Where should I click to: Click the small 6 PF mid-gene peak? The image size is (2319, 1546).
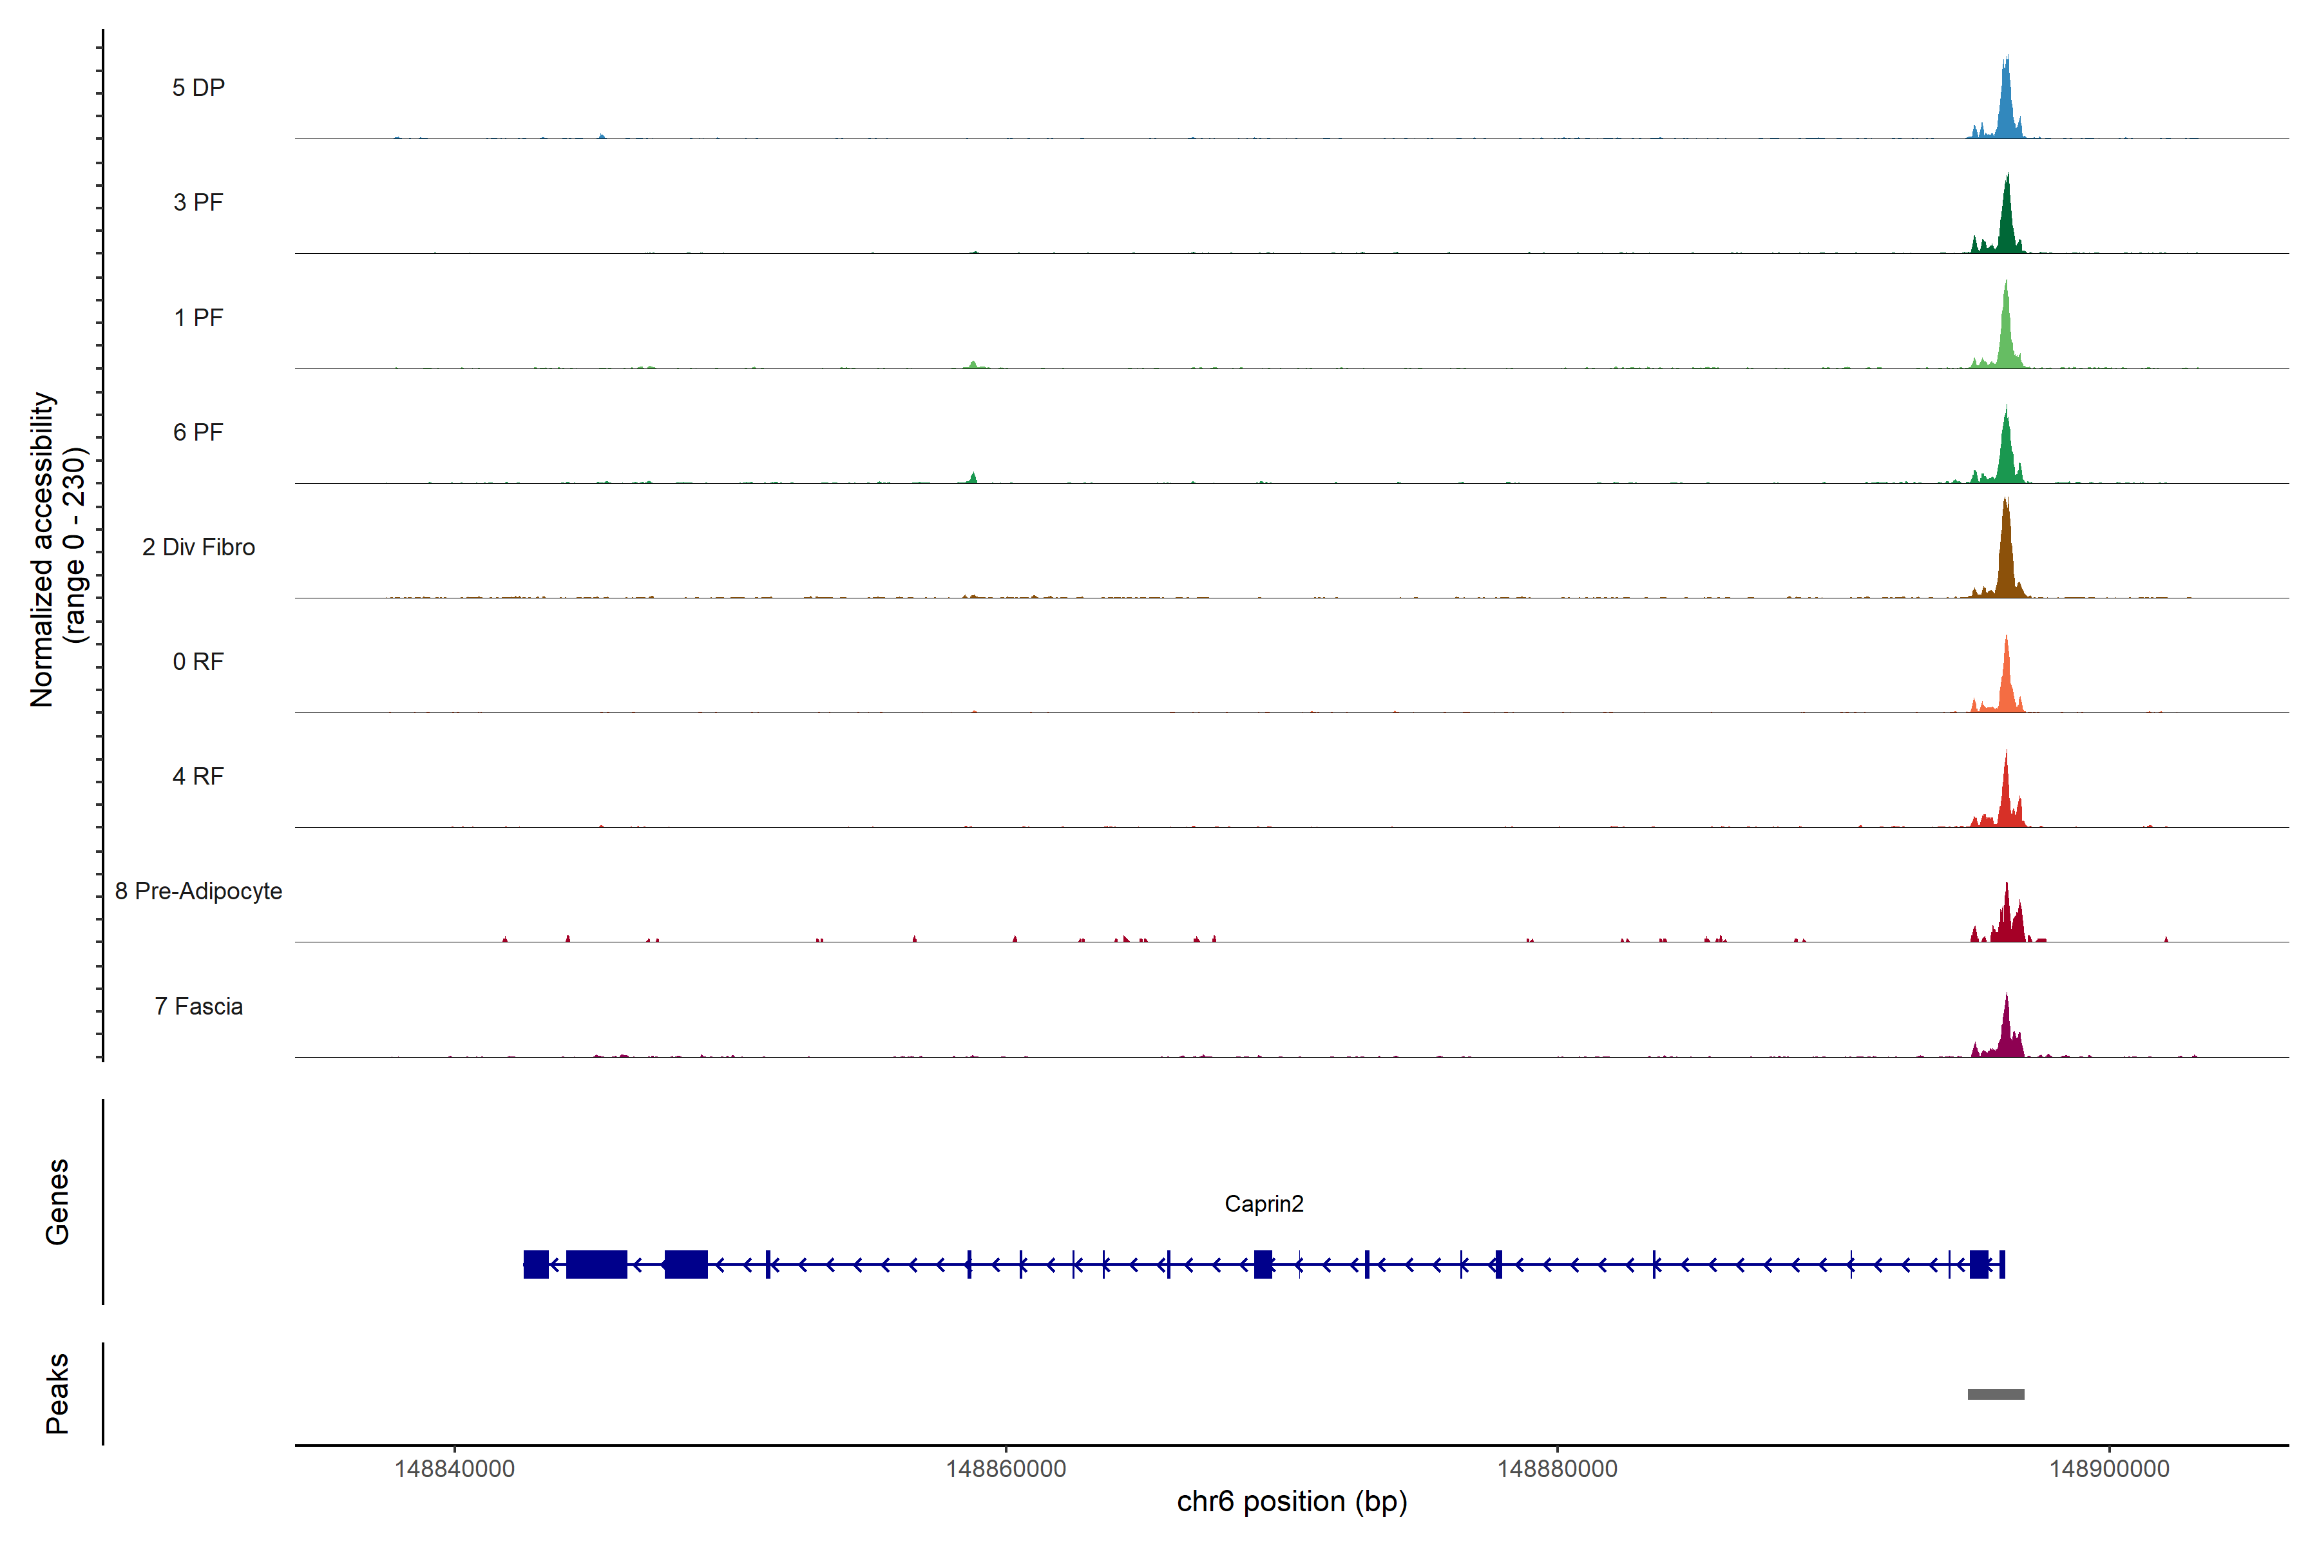[973, 478]
